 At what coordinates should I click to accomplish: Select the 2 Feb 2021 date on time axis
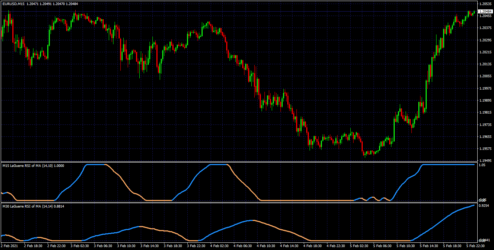9,246
